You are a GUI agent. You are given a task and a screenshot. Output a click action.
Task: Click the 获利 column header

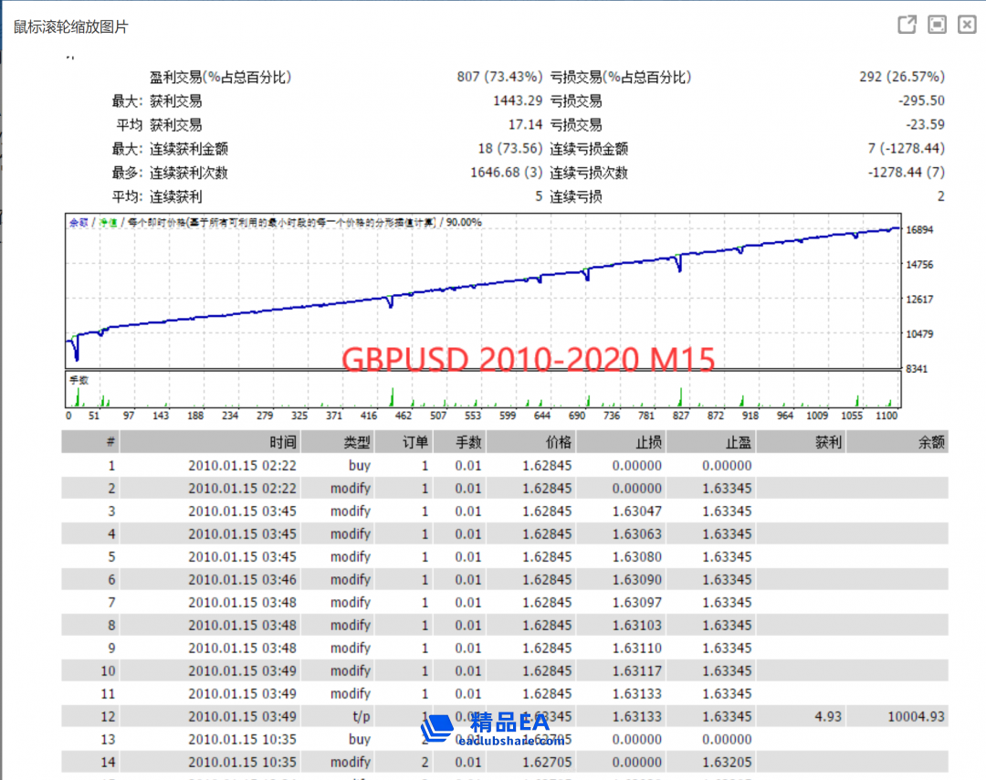click(828, 442)
